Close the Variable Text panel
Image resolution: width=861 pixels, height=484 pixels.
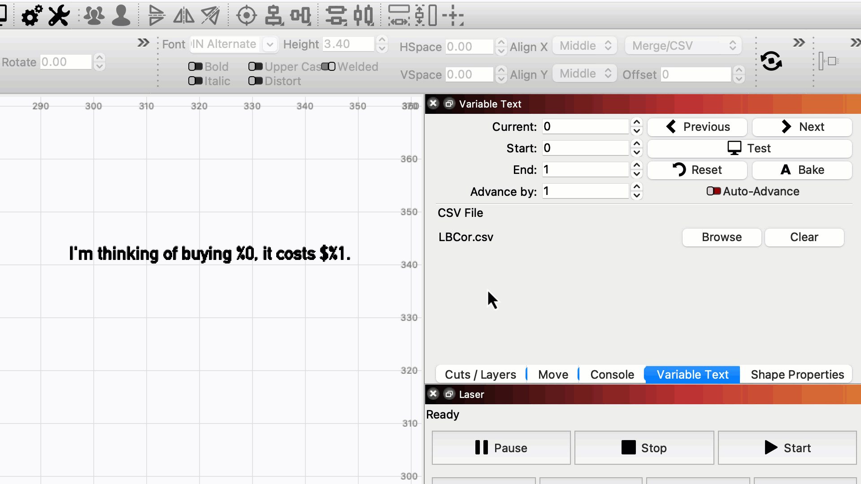[433, 104]
